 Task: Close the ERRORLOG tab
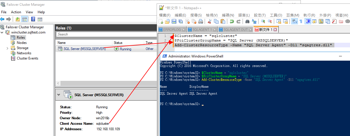point(183,29)
